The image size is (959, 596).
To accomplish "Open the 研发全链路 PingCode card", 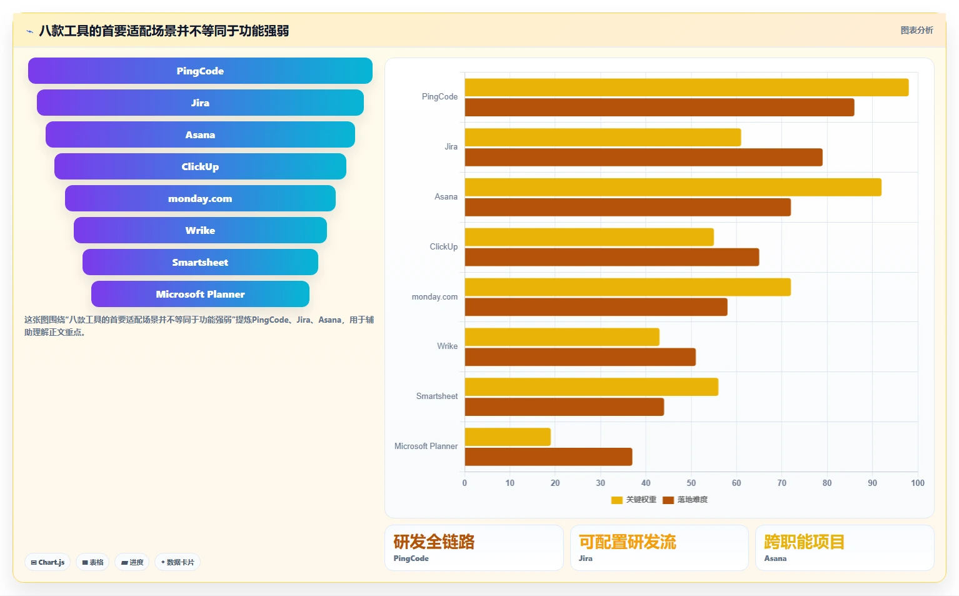I will click(474, 548).
